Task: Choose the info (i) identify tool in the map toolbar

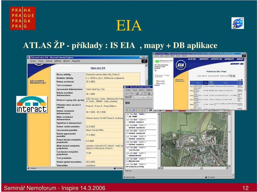Action: 148,110
